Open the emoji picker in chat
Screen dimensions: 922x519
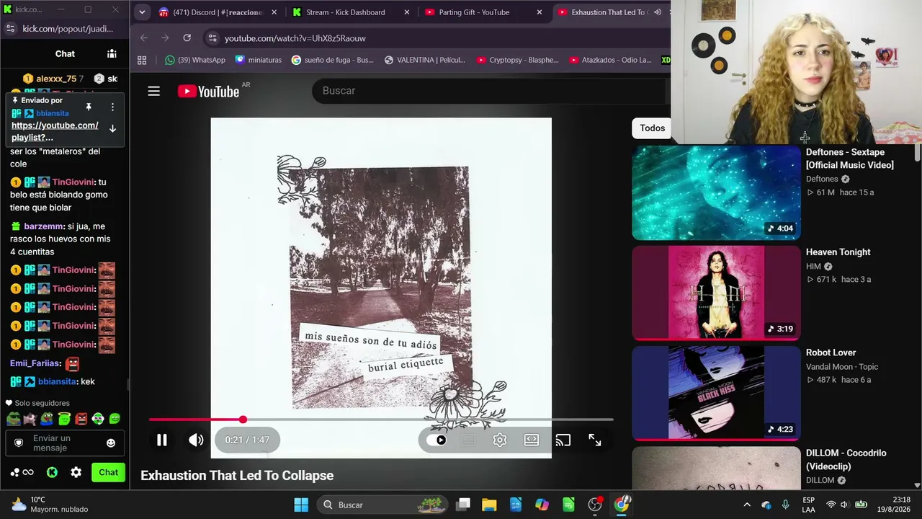(111, 443)
